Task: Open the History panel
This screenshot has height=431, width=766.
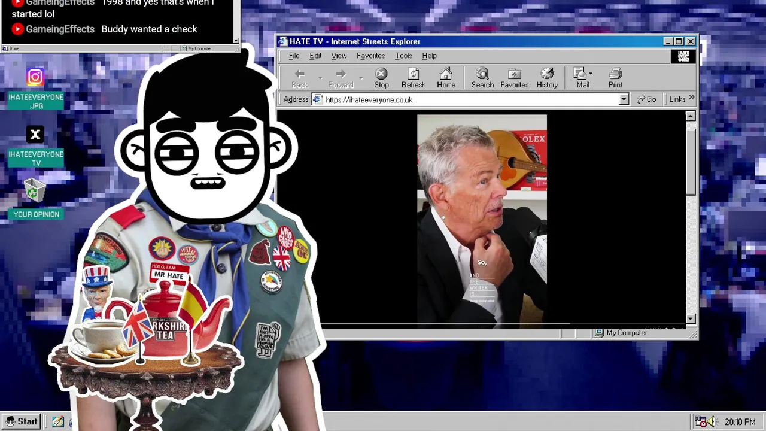Action: [547, 78]
